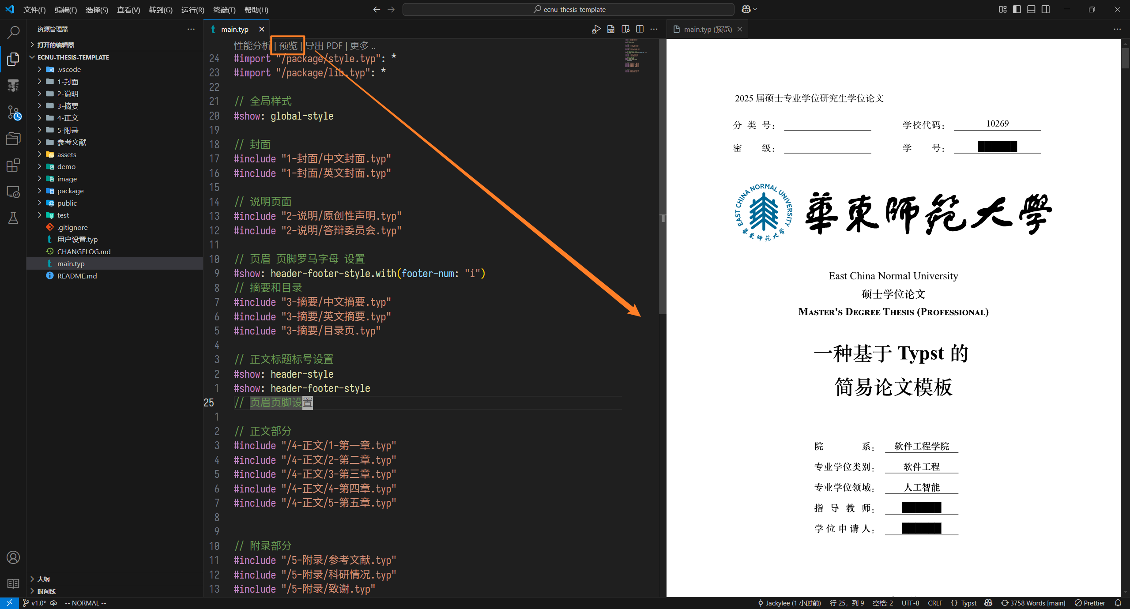Image resolution: width=1130 pixels, height=609 pixels.
Task: Split the editor right
Action: (x=640, y=29)
